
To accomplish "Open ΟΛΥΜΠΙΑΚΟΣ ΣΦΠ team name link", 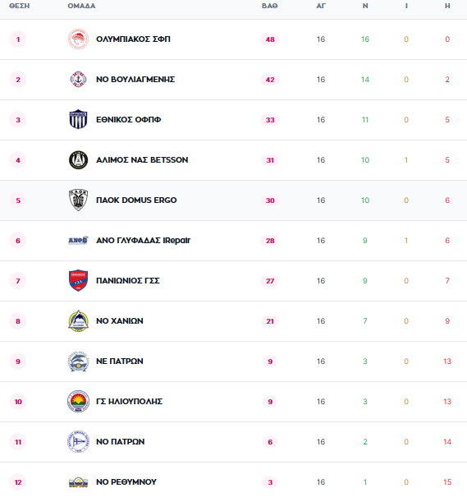I will (x=133, y=39).
